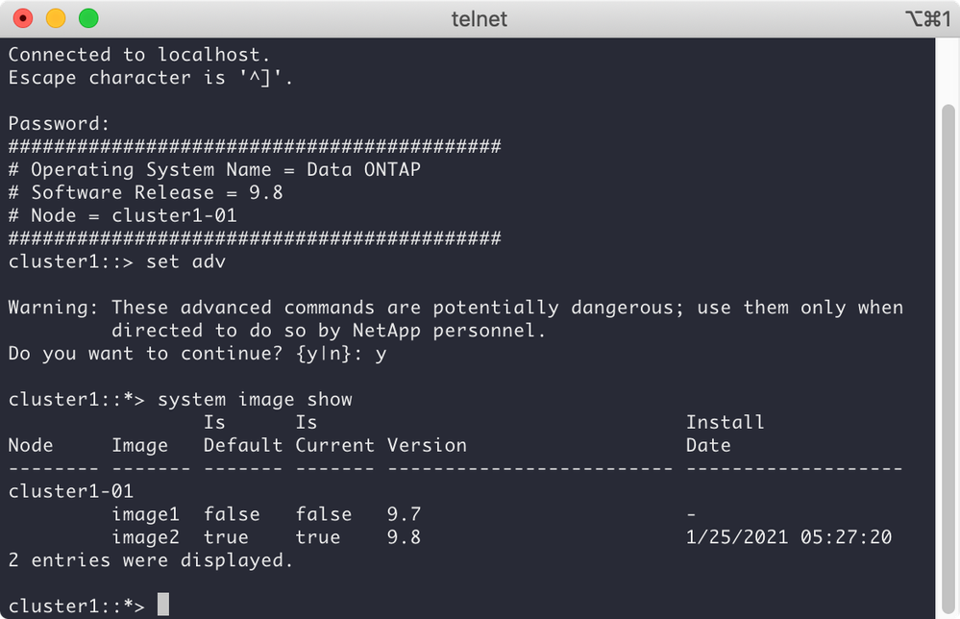Click the '2 entries were displayed.' message
Image resolution: width=960 pixels, height=619 pixels.
click(x=151, y=559)
